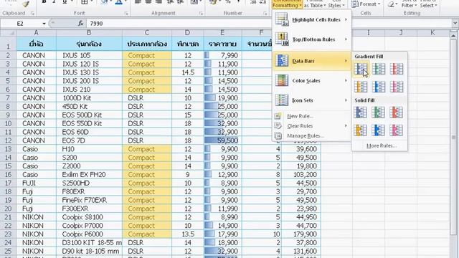Select cell with value 103,200
Viewport: 459px width, 258px height.
pyautogui.click(x=301, y=175)
